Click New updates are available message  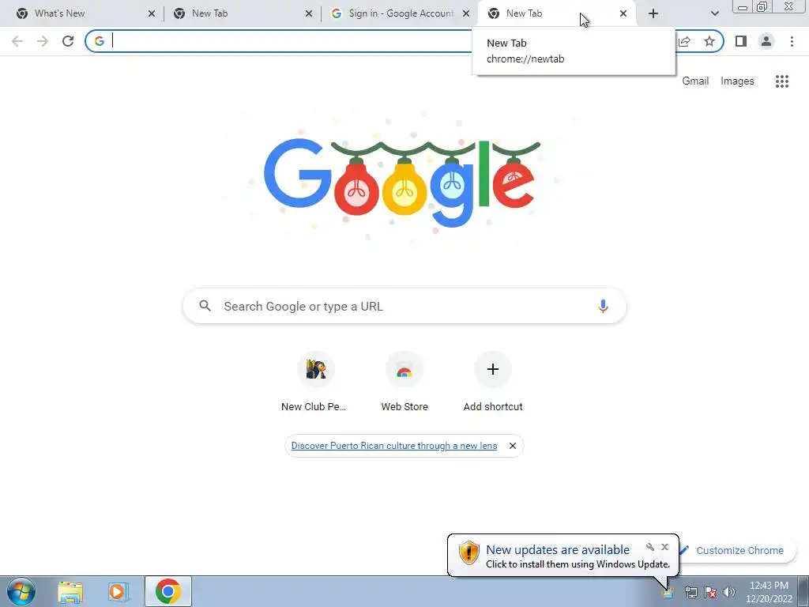pyautogui.click(x=558, y=550)
